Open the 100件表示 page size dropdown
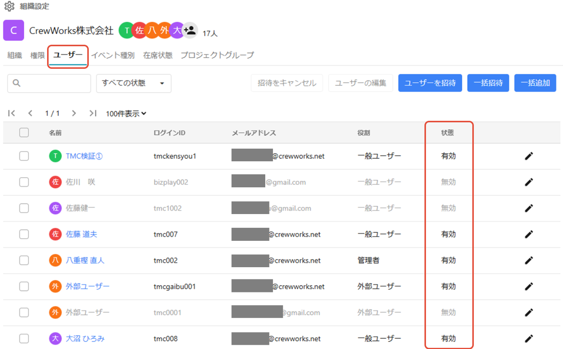The image size is (563, 349). (x=126, y=114)
